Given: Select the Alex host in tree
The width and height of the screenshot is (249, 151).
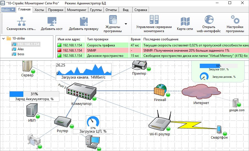Looking at the screenshot, I should point(21,49).
